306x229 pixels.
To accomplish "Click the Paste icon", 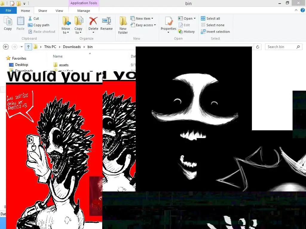I will pyautogui.click(x=20, y=23).
